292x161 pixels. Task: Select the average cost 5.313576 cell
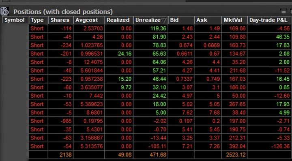pyautogui.click(x=89, y=146)
